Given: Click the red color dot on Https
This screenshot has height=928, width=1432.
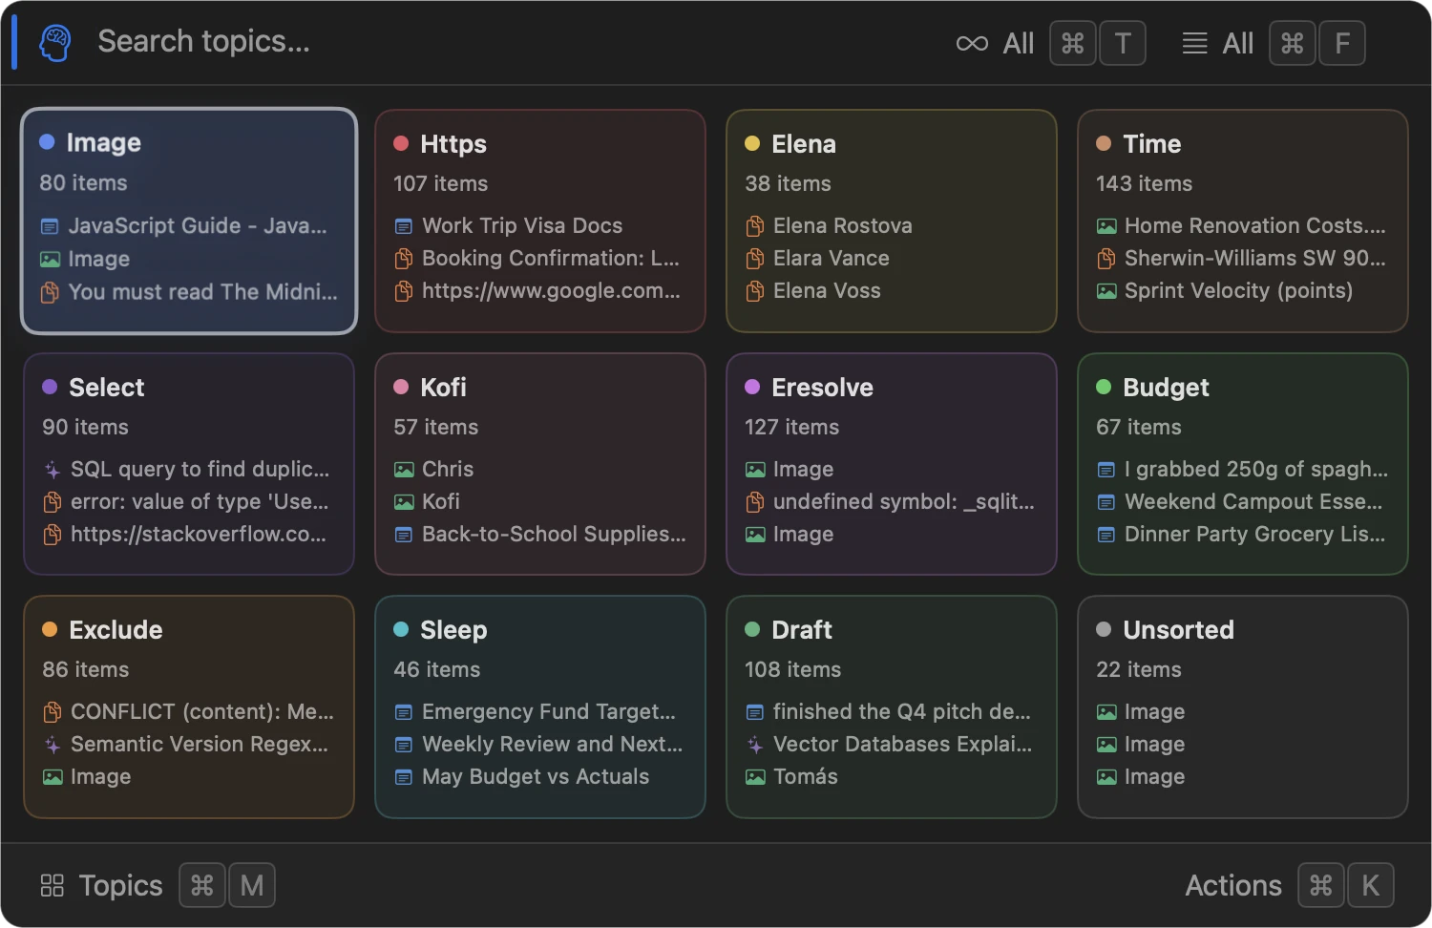Looking at the screenshot, I should click(x=401, y=143).
